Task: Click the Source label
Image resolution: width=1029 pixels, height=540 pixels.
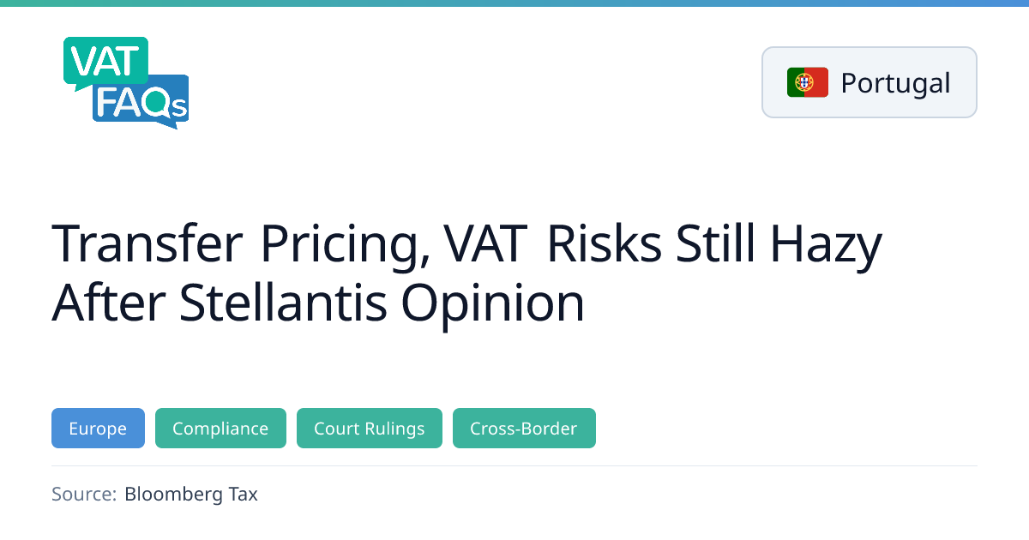Action: pos(83,494)
